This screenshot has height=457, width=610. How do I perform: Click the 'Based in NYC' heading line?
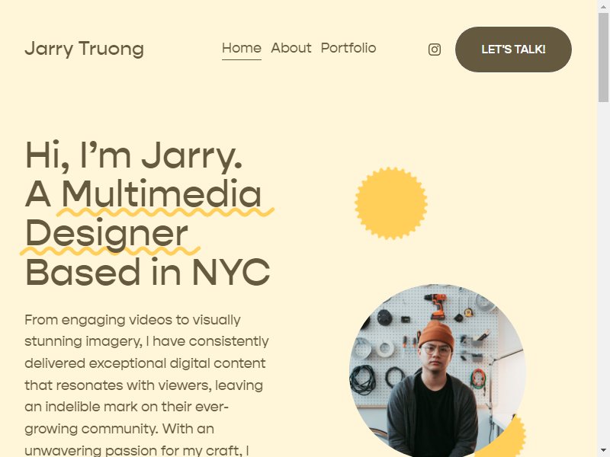click(147, 272)
